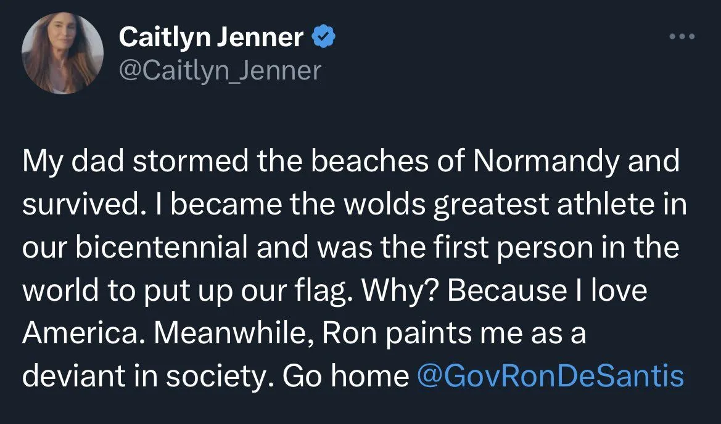Open Caitlyn Jenner's profile picture
The height and width of the screenshot is (424, 721).
(62, 54)
